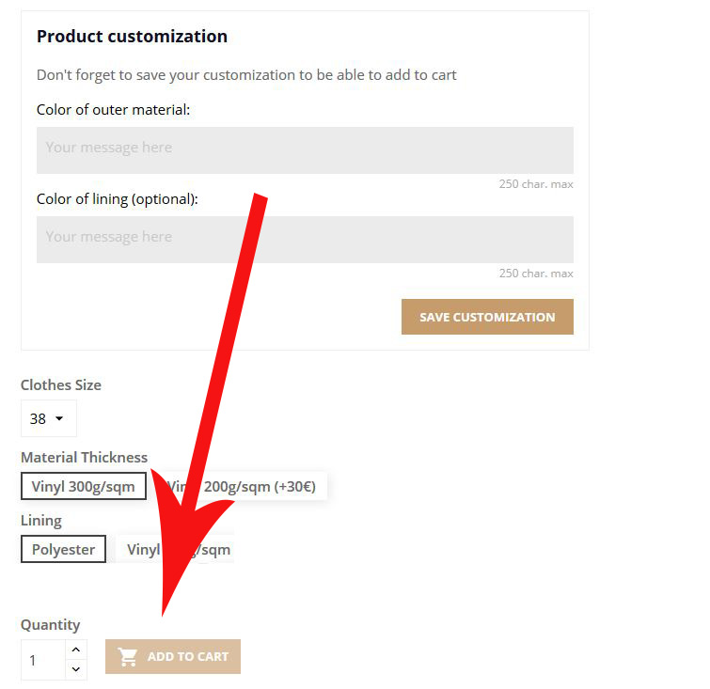Screen dimensions: 710x689
Task: Focus the outer material color field
Action: click(305, 150)
